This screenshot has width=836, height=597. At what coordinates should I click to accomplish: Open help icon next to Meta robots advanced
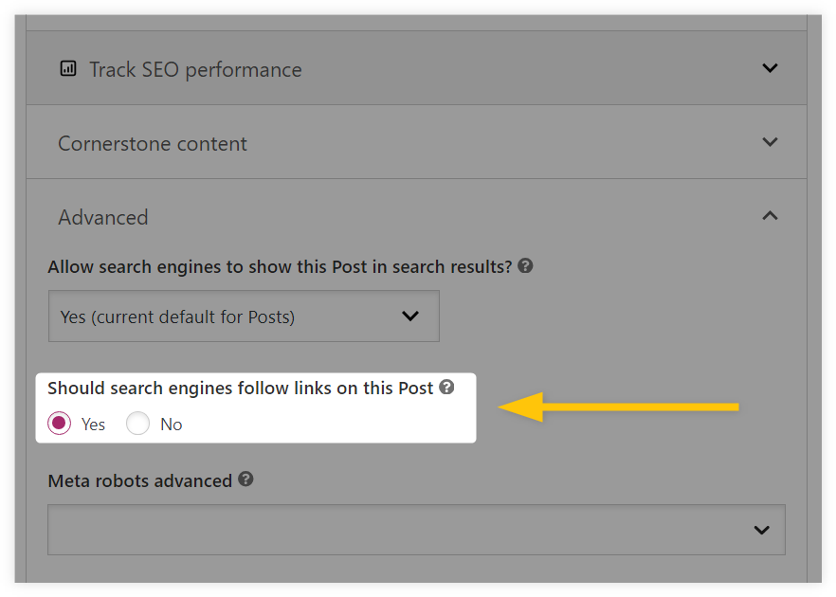245,479
